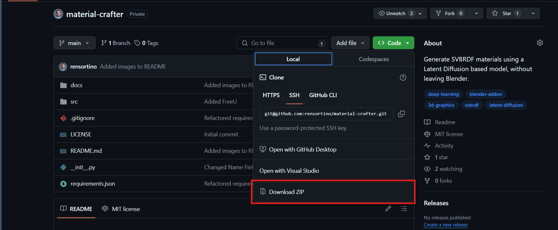Click the Activity pulse icon
Viewport: 558px width, 230px height.
click(427, 146)
